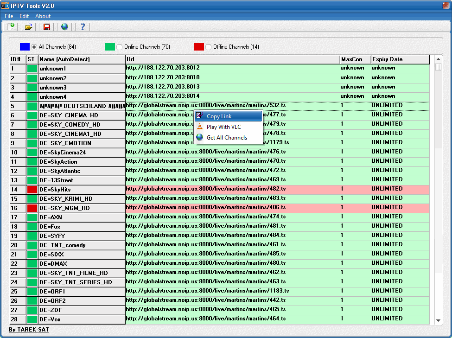Select the DE=SkyAction channel name
This screenshot has height=338, width=452.
pyautogui.click(x=58, y=162)
